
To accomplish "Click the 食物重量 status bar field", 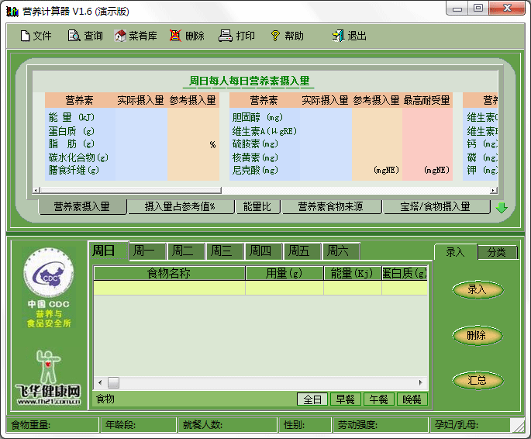I will click(x=53, y=425).
